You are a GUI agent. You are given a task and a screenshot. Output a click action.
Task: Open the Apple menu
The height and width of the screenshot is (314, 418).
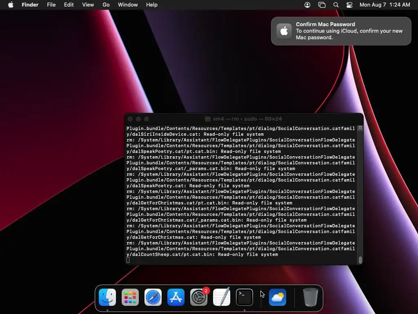(11, 5)
